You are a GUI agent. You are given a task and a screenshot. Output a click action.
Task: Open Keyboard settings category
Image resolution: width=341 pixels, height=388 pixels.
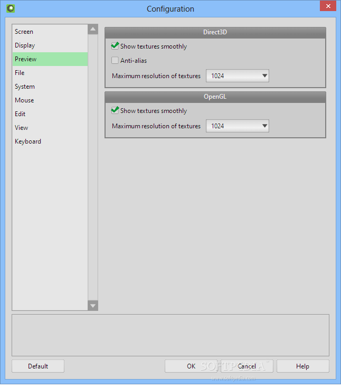[x=50, y=141]
